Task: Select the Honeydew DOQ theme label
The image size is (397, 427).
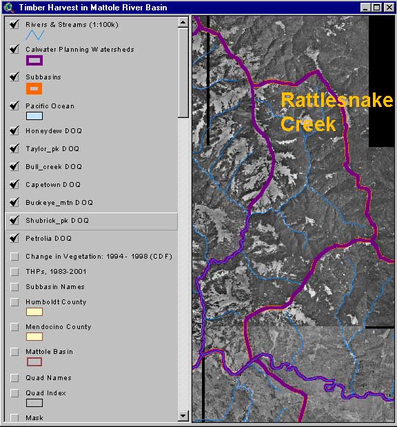Action: coord(54,131)
